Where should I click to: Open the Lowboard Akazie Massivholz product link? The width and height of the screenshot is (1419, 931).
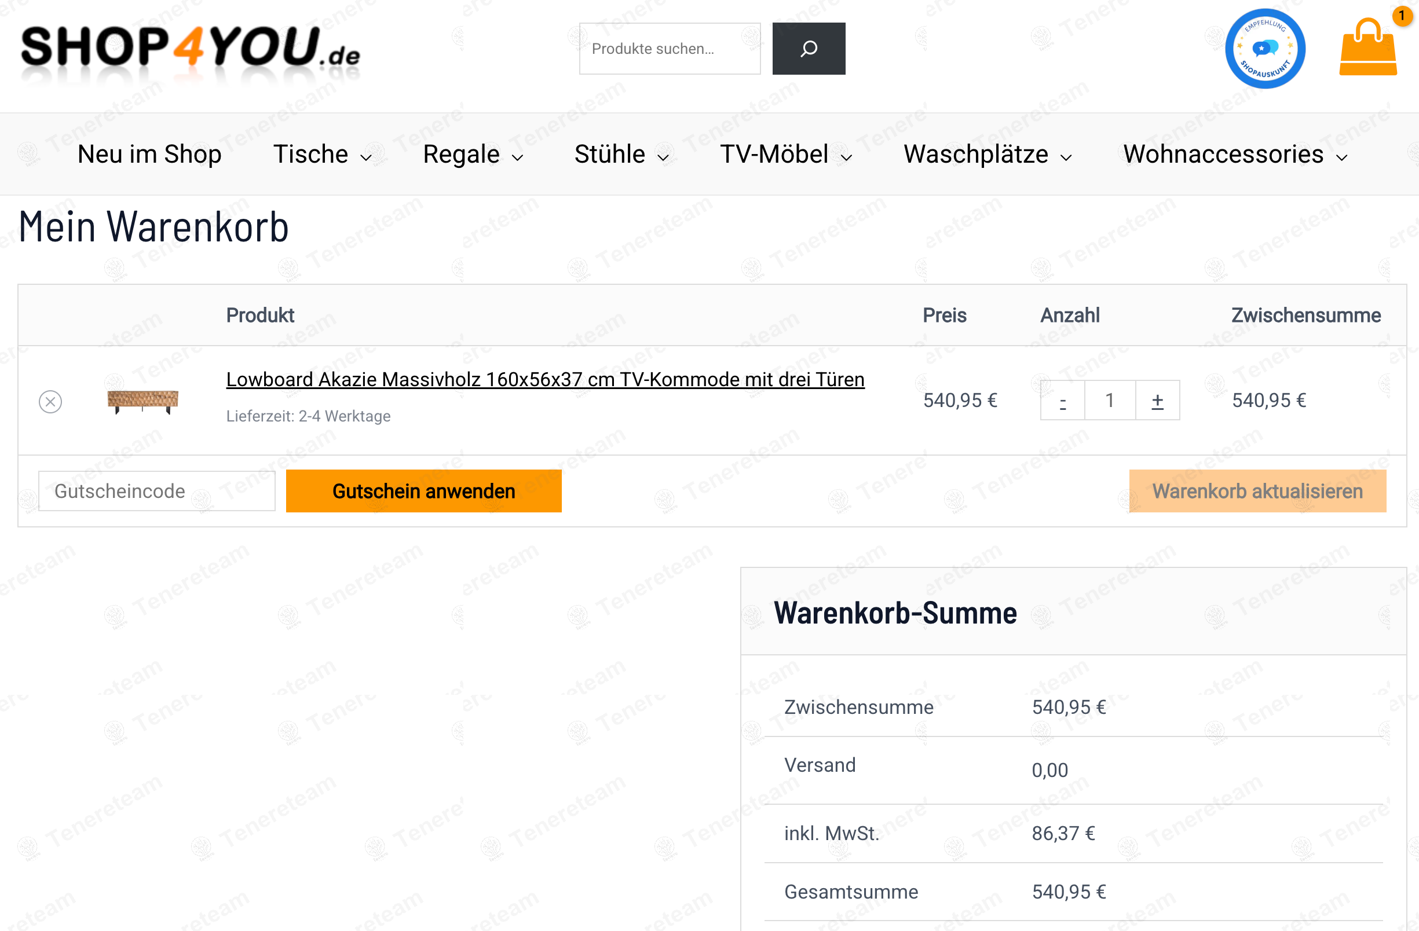[545, 379]
